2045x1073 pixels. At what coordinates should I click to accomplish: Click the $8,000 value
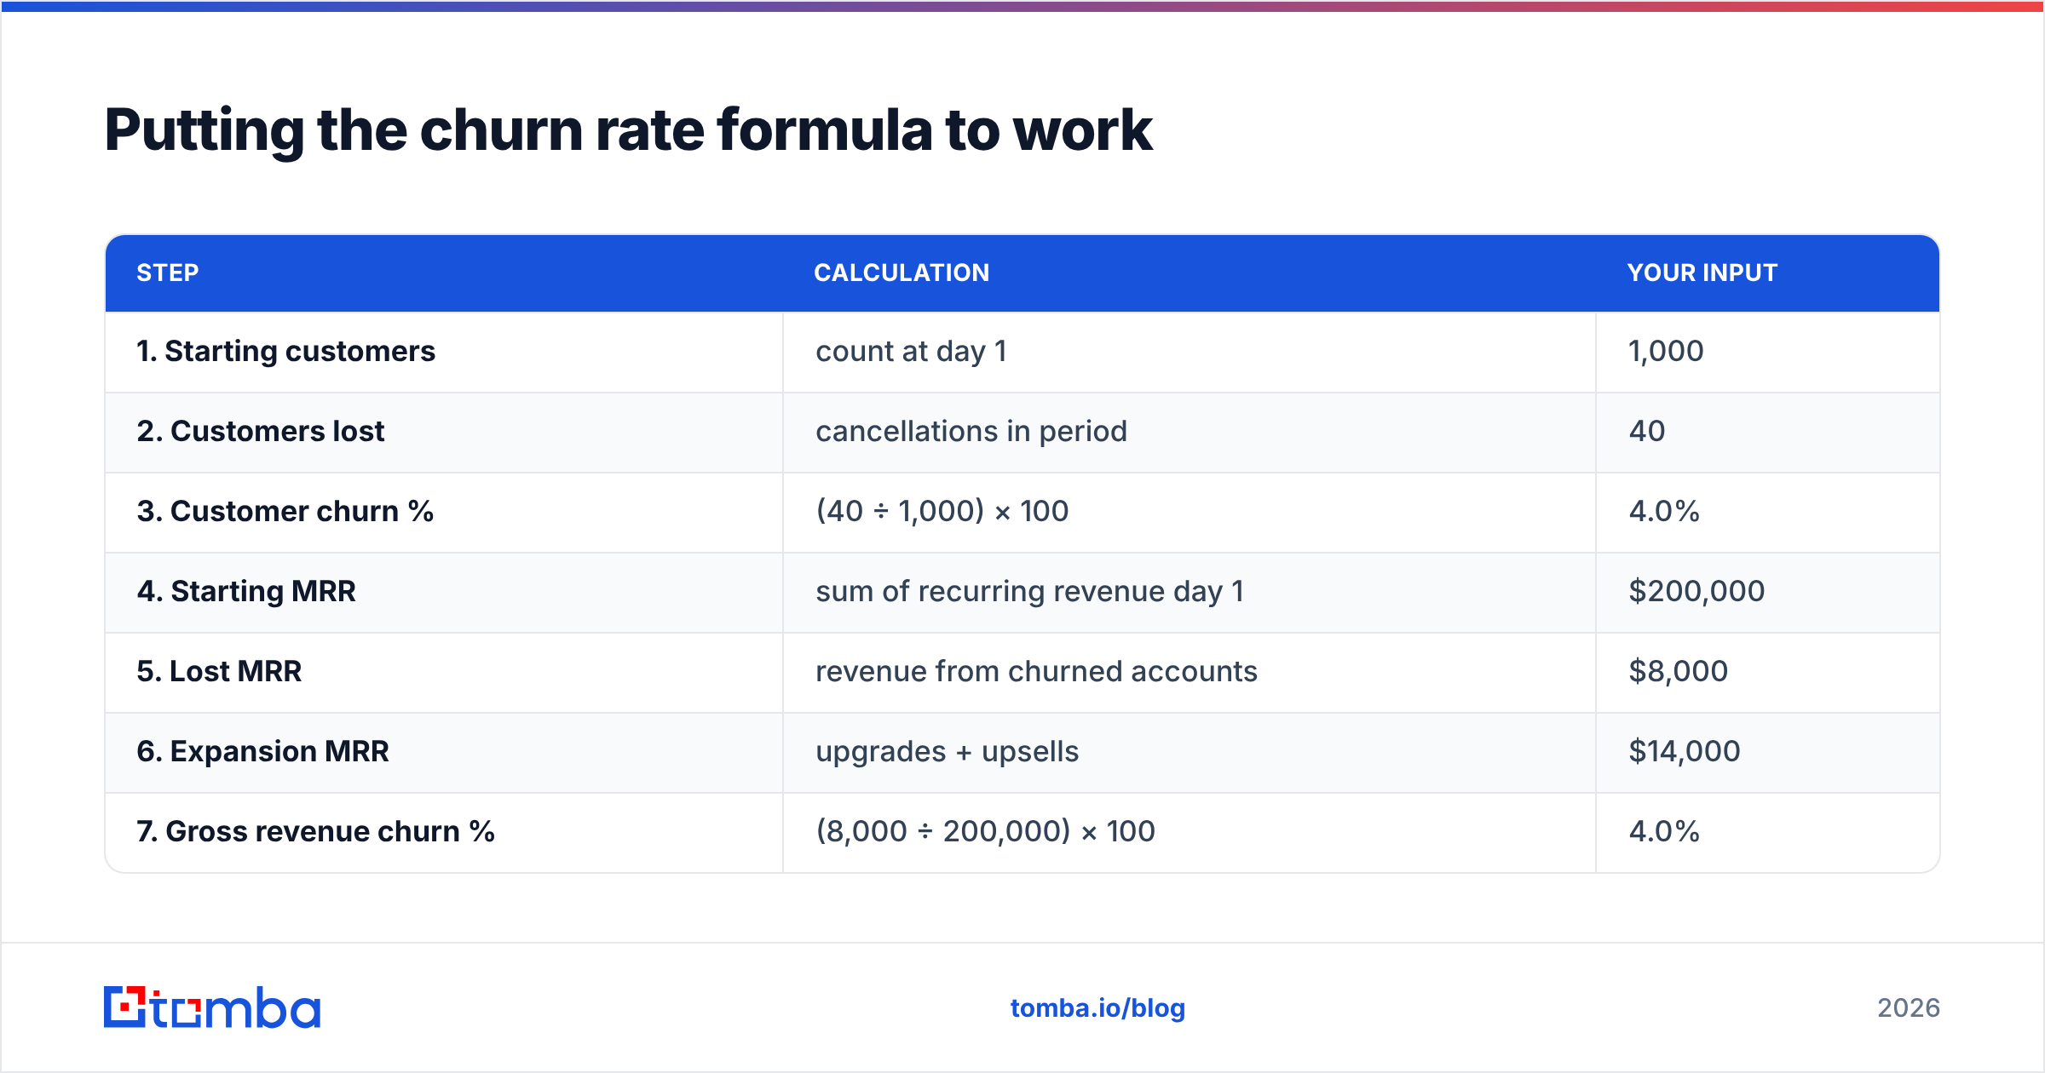click(x=1679, y=672)
